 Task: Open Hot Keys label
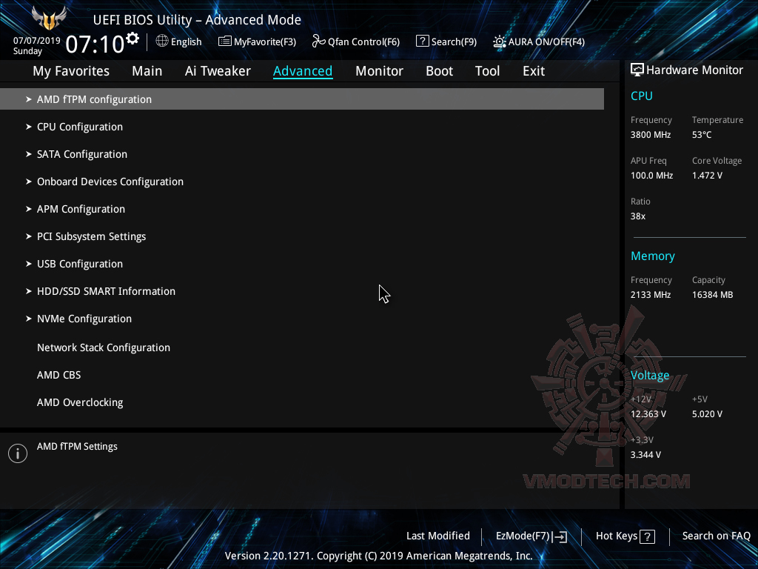(617, 536)
